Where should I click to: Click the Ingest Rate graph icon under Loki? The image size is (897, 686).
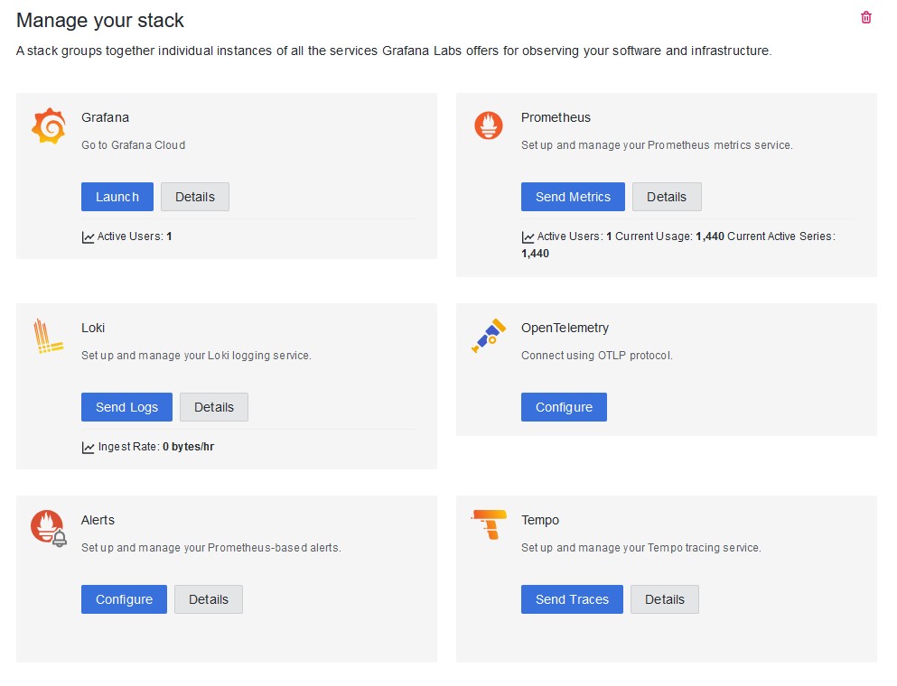pyautogui.click(x=87, y=447)
